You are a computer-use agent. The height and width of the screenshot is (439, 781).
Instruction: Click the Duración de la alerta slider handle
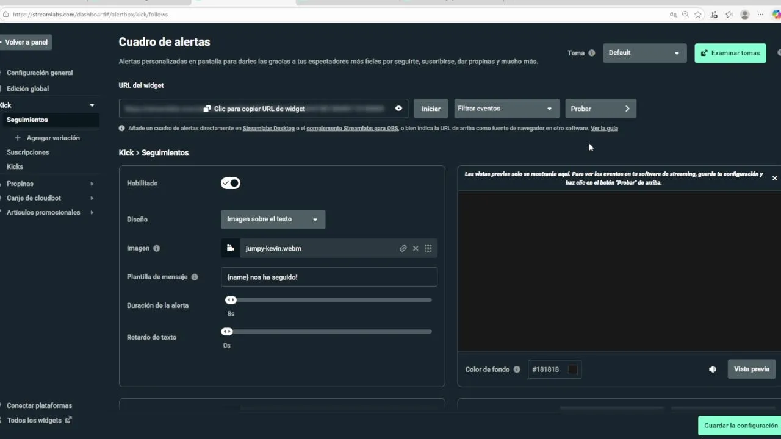coord(231,300)
